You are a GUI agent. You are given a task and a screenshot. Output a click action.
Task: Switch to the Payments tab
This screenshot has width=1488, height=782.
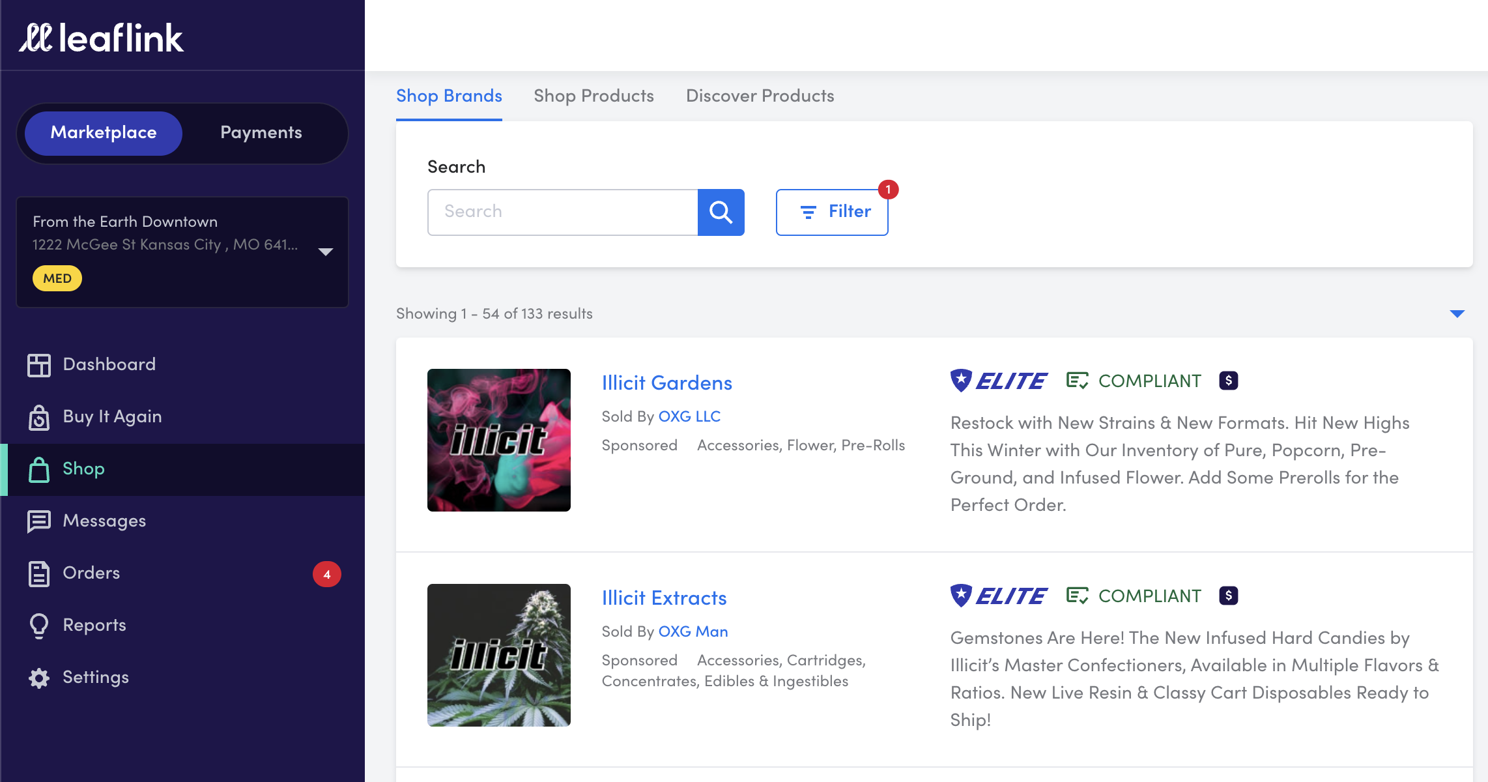tap(260, 132)
